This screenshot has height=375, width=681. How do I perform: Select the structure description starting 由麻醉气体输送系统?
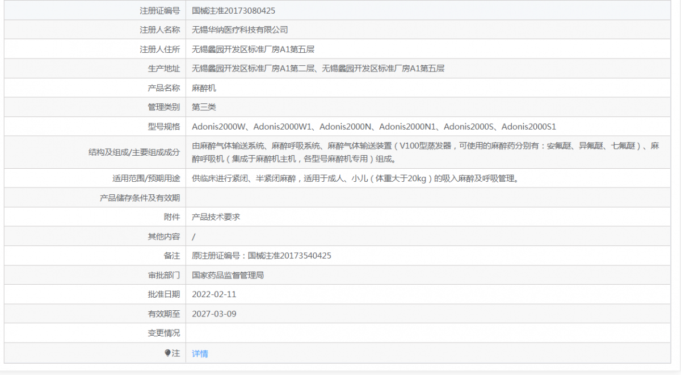click(x=426, y=152)
